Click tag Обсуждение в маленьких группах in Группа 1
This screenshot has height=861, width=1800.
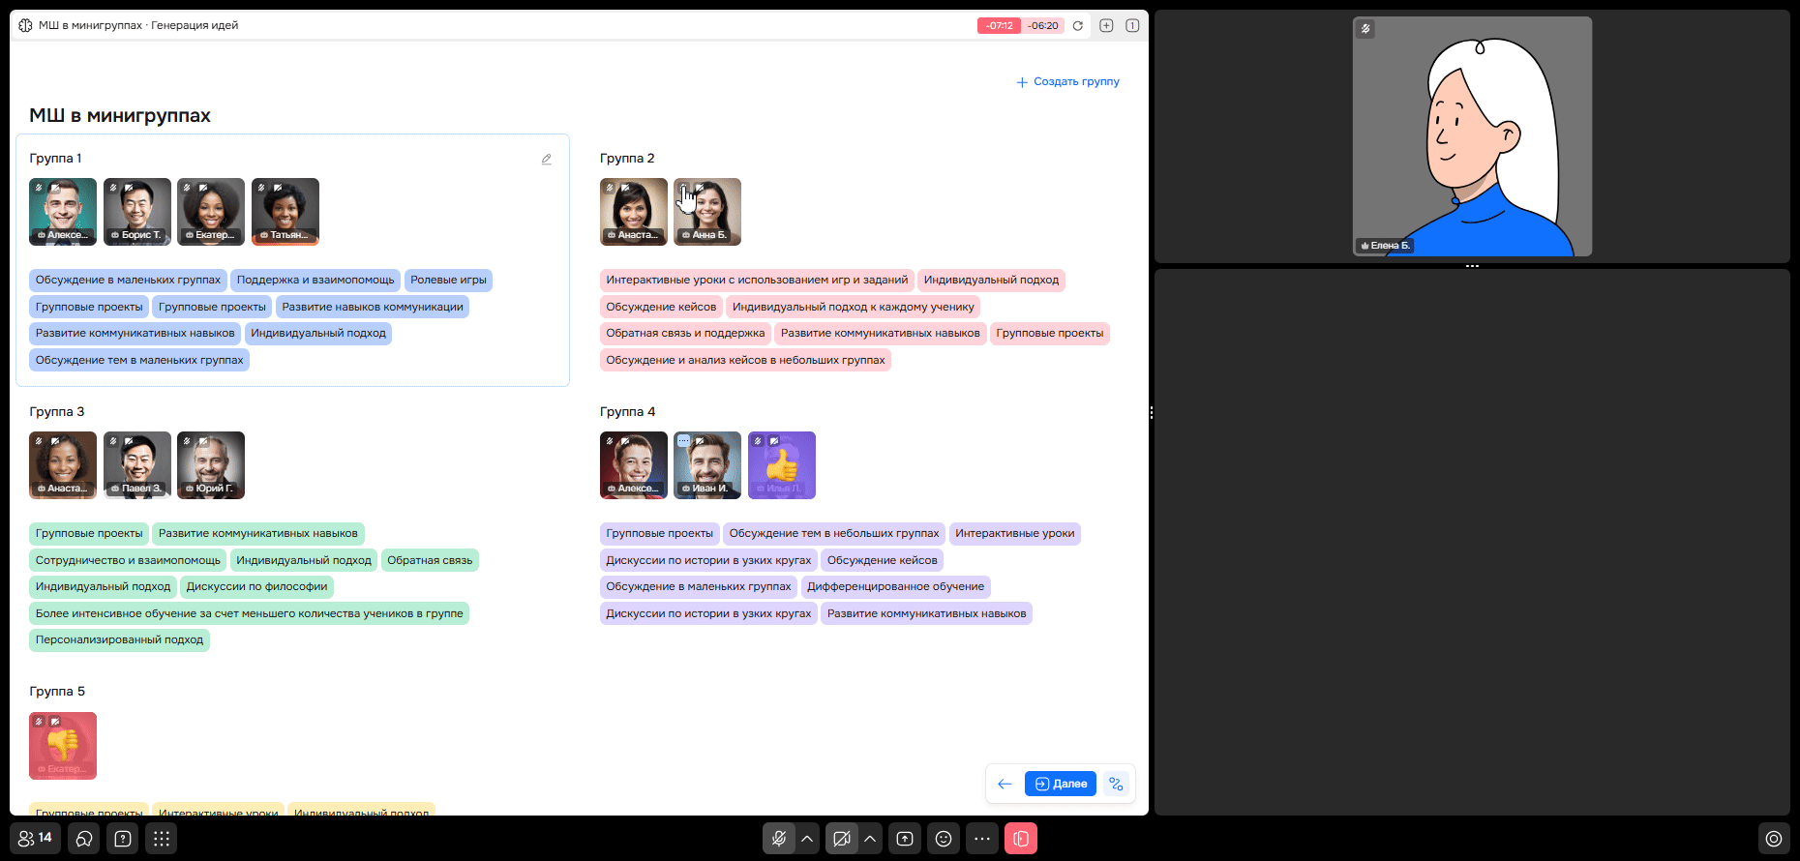point(128,281)
